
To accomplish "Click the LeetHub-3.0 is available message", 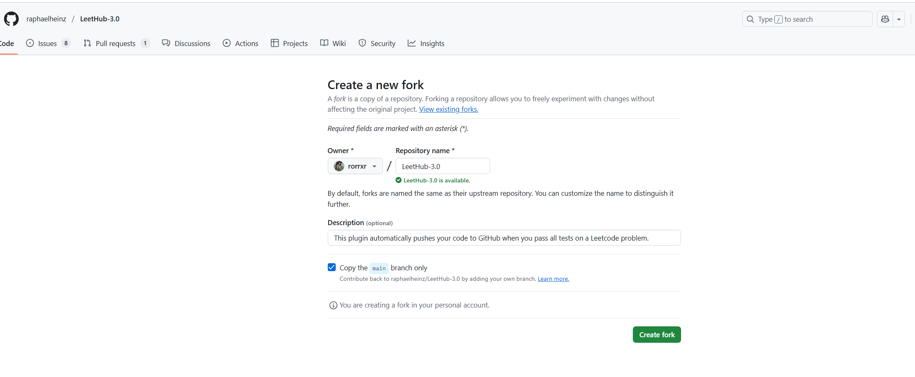I will 437,180.
